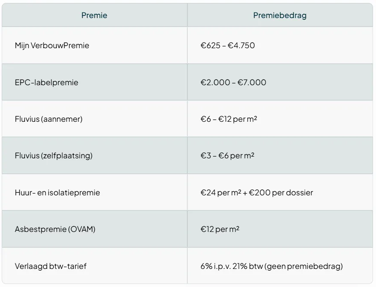This screenshot has height=287, width=376.
Task: Click the Fluvius (zelfplaatsing) row label
Action: tap(53, 156)
